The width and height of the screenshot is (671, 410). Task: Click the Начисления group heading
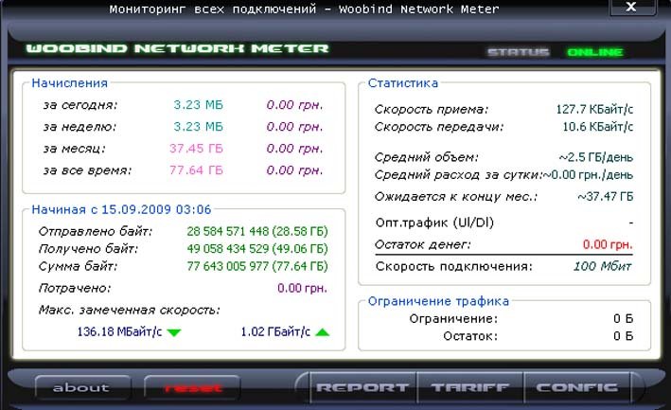(70, 83)
